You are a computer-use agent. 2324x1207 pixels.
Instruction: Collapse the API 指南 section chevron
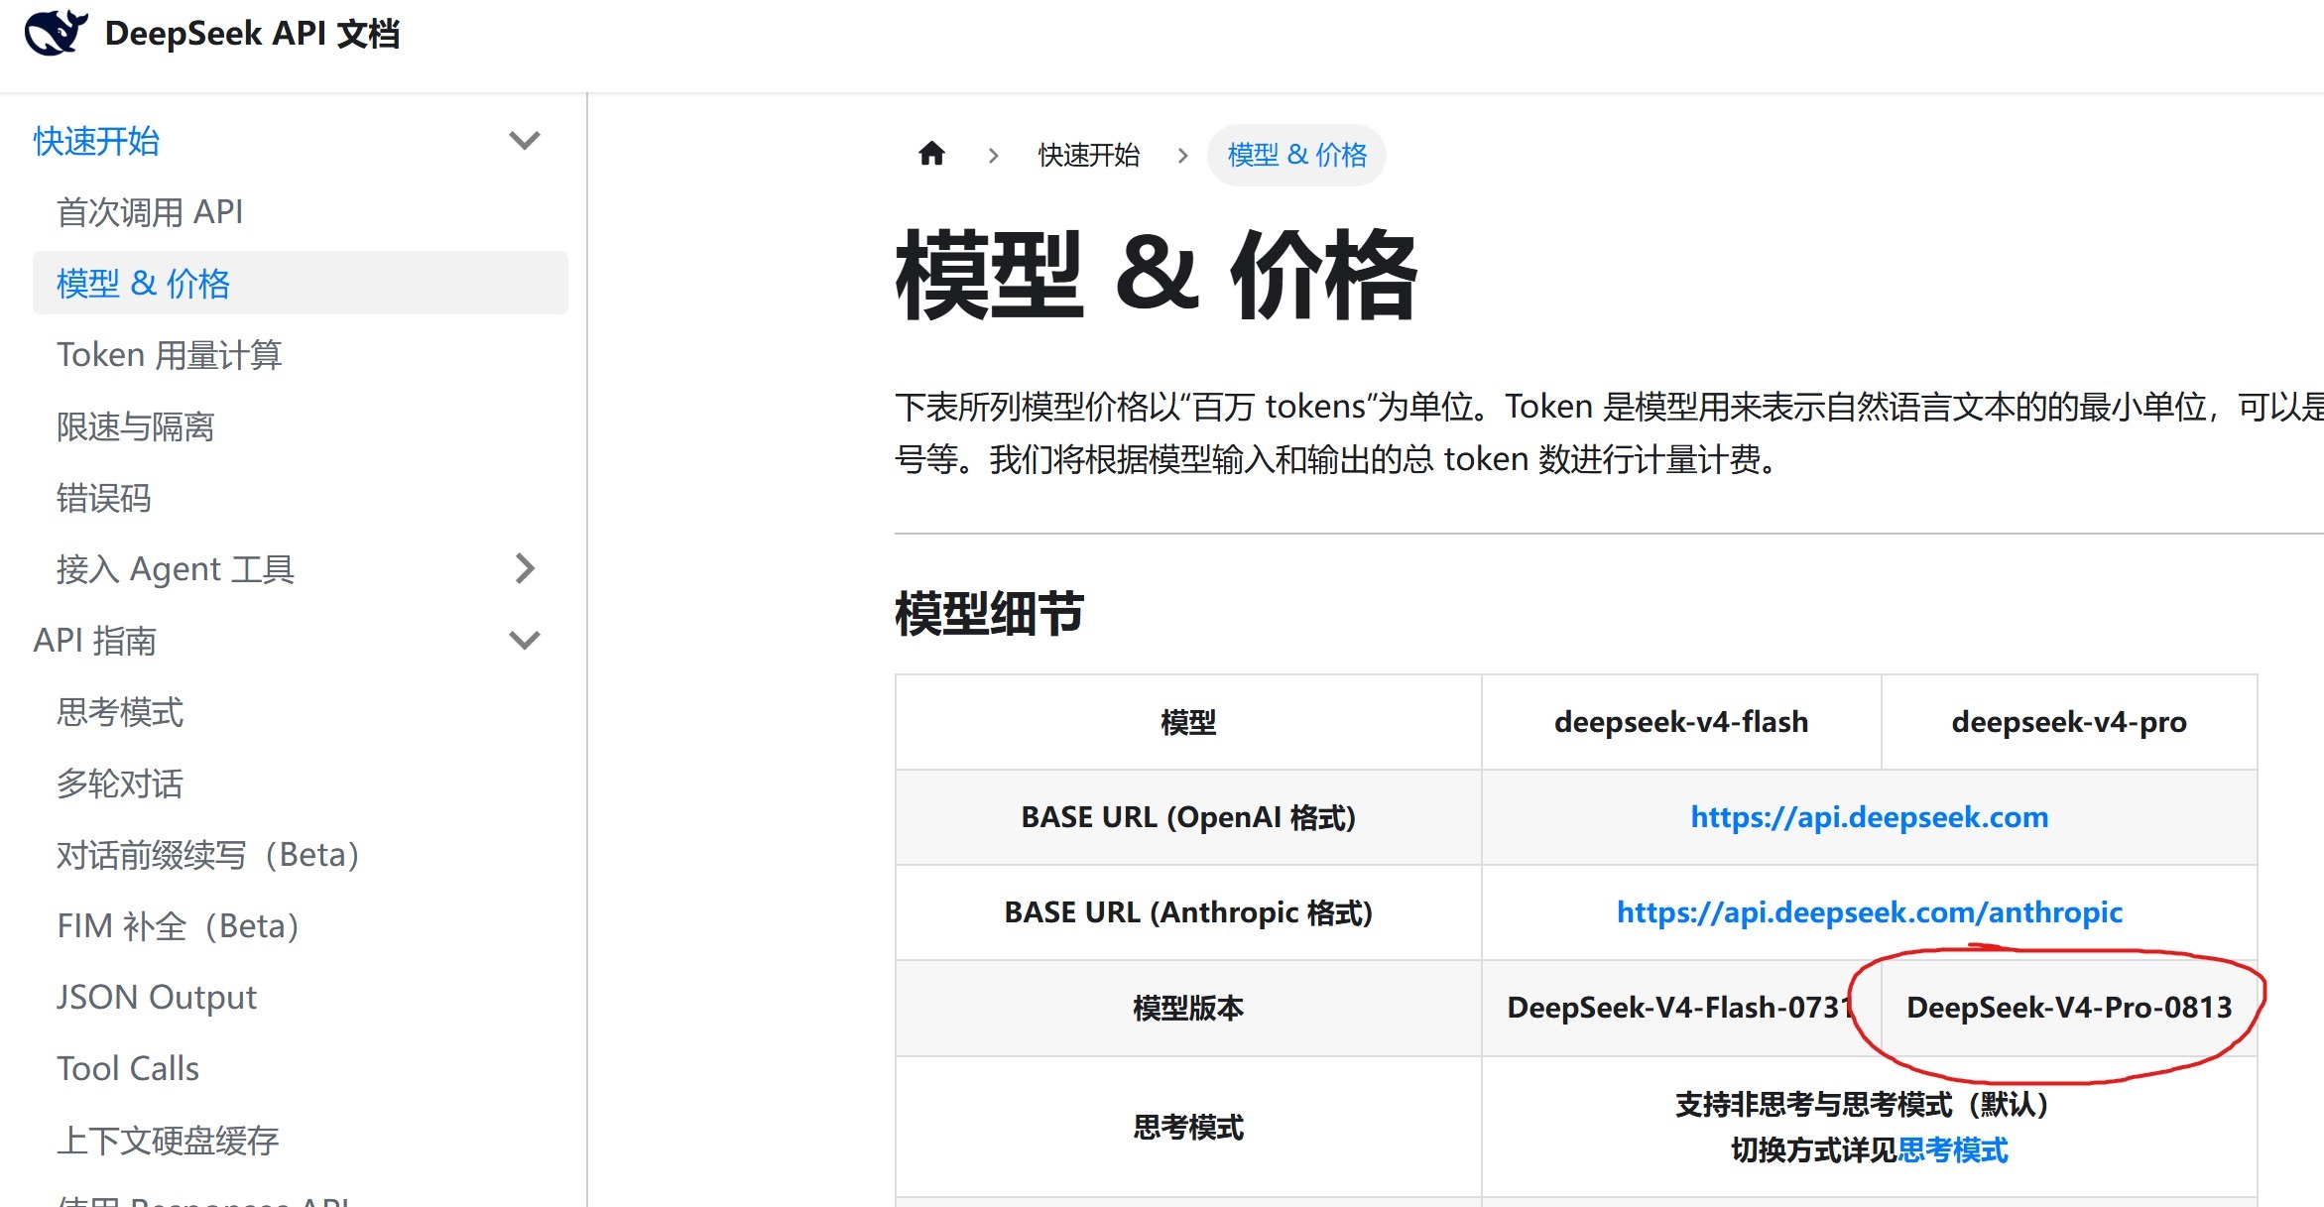click(524, 640)
